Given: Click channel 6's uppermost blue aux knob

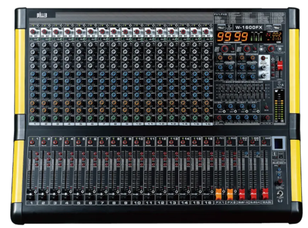Looking at the screenshot, I should point(90,74).
